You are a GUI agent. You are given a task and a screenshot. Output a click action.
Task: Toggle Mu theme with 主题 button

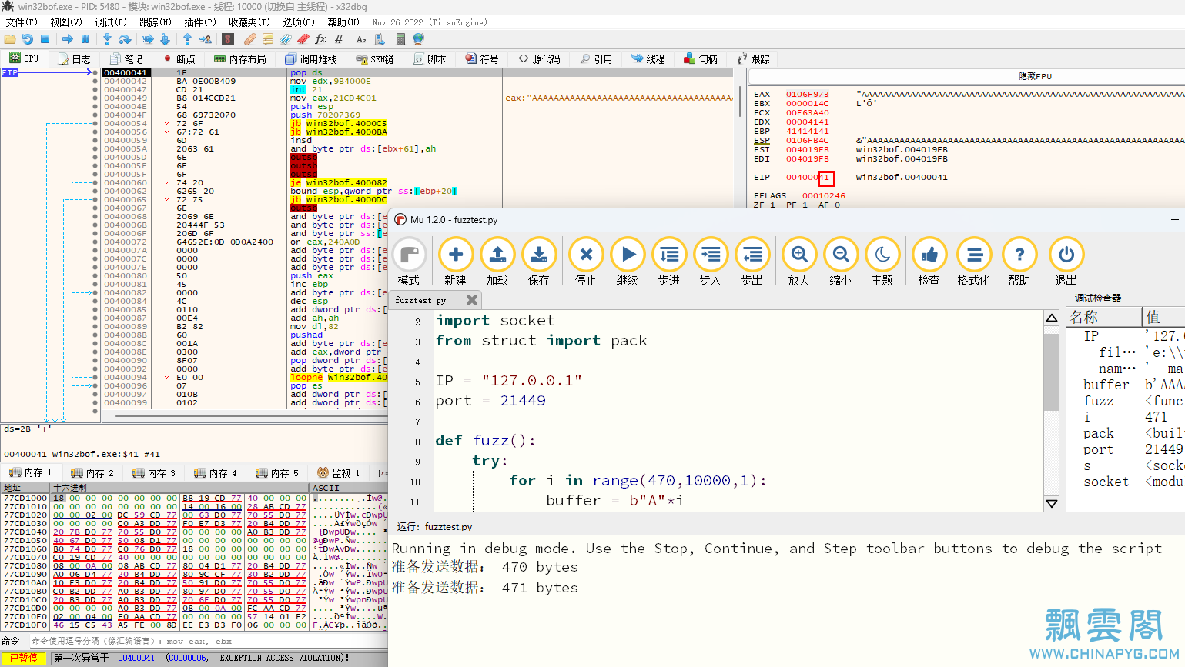(882, 262)
